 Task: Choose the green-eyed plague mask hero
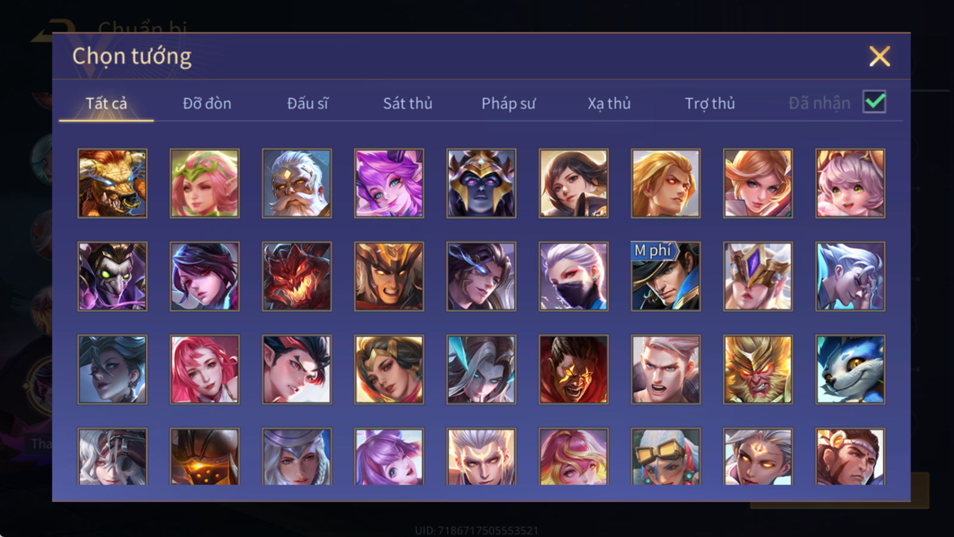click(x=112, y=276)
